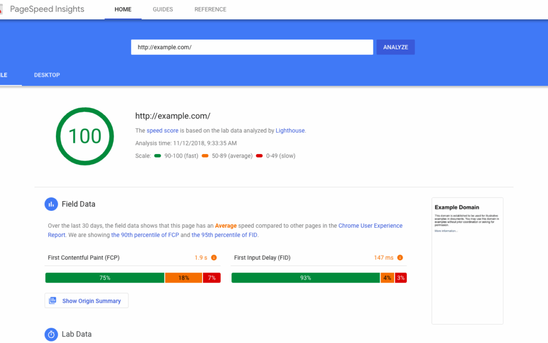The image size is (548, 343).
Task: Click the green 90-100 (fast) legend swatch
Action: click(158, 156)
